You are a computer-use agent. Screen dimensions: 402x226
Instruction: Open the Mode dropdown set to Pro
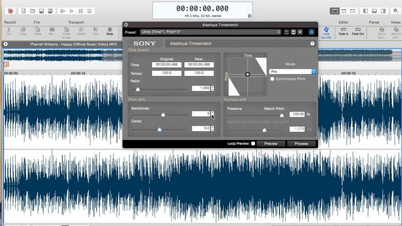[x=293, y=72]
